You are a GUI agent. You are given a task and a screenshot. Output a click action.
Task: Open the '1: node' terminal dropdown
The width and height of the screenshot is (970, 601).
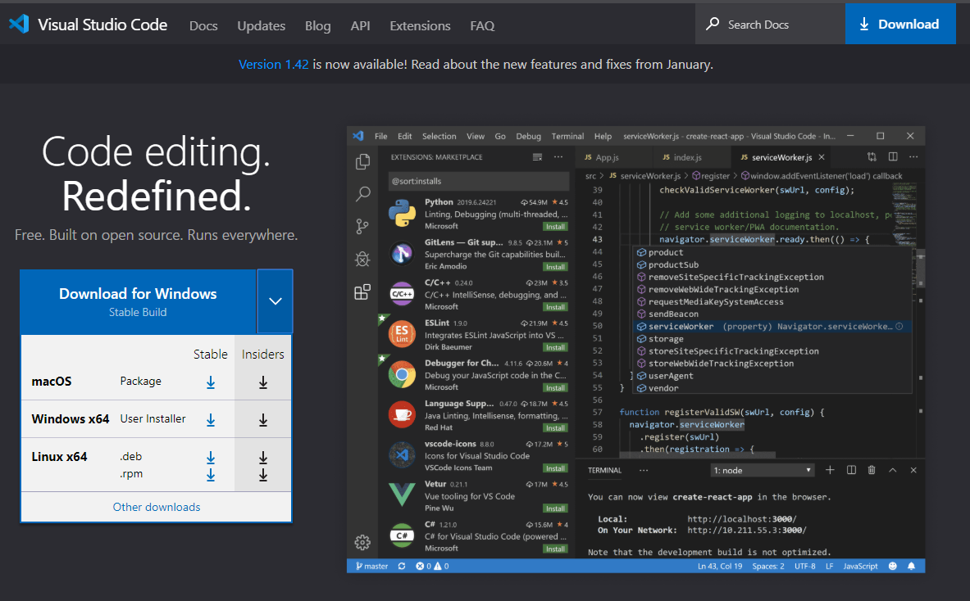pos(763,470)
